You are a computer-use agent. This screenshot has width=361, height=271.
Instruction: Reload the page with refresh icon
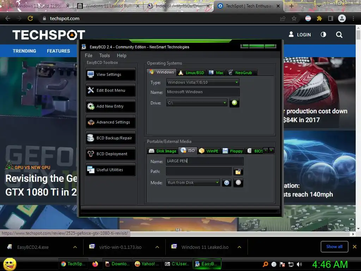(x=30, y=18)
